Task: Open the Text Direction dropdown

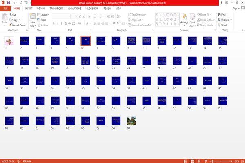Action: [137, 15]
